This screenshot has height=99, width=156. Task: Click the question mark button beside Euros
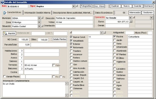click(131, 21)
